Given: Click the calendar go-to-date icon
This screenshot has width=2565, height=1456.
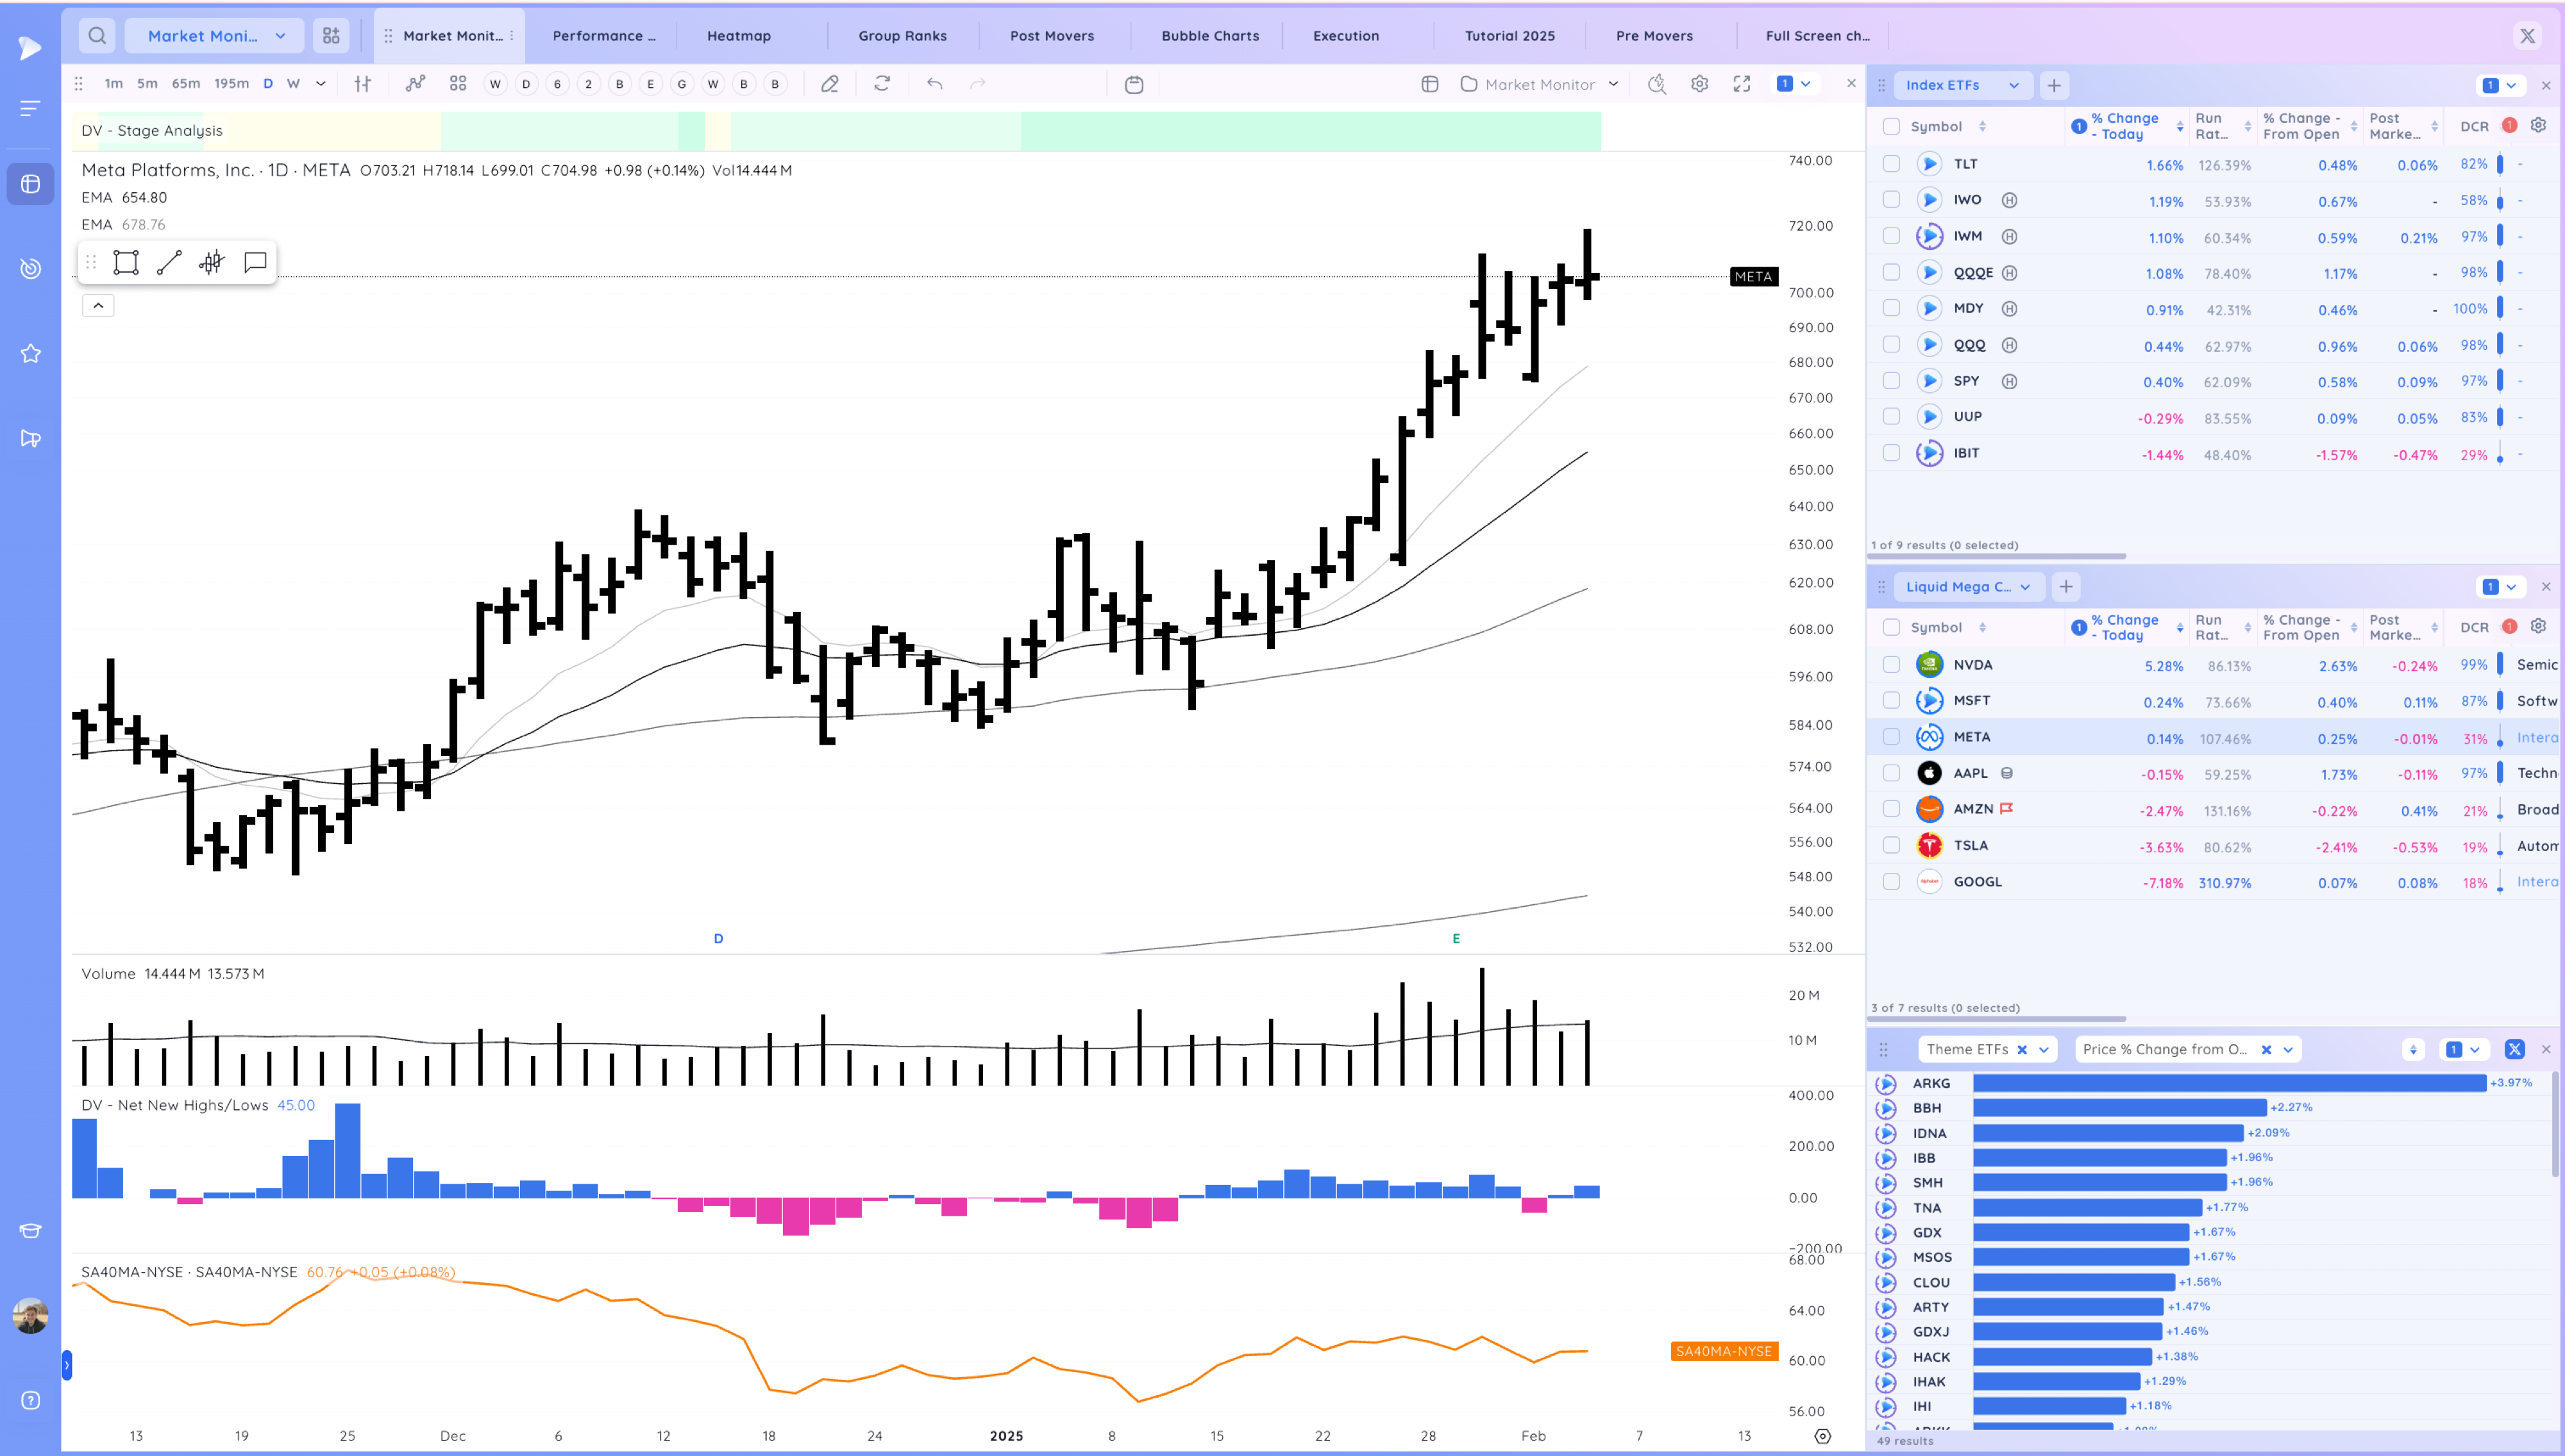Looking at the screenshot, I should [1134, 84].
